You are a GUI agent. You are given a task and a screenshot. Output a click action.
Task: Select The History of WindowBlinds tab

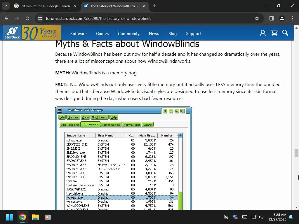[114, 6]
